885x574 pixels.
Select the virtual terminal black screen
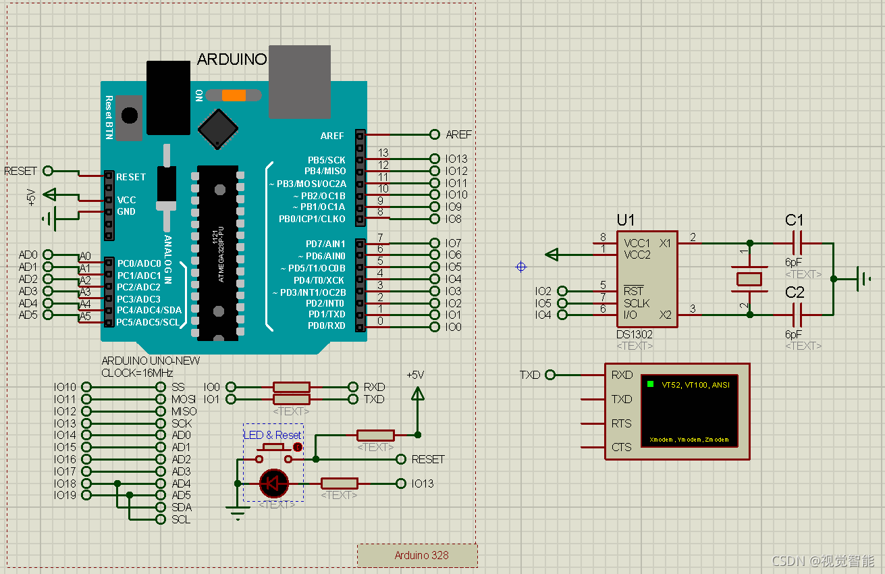689,411
